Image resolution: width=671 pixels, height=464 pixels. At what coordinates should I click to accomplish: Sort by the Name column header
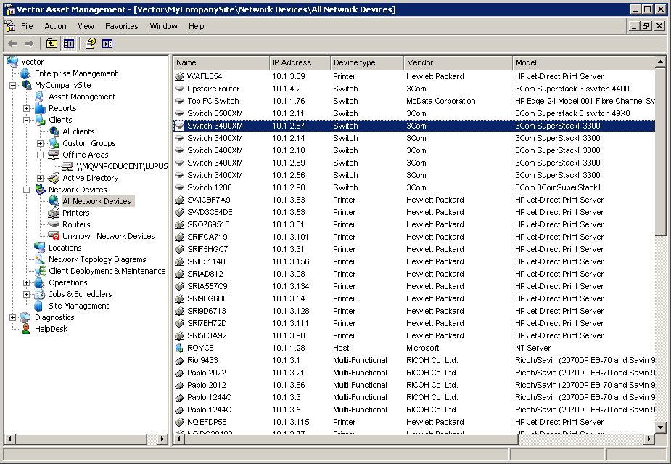click(221, 62)
